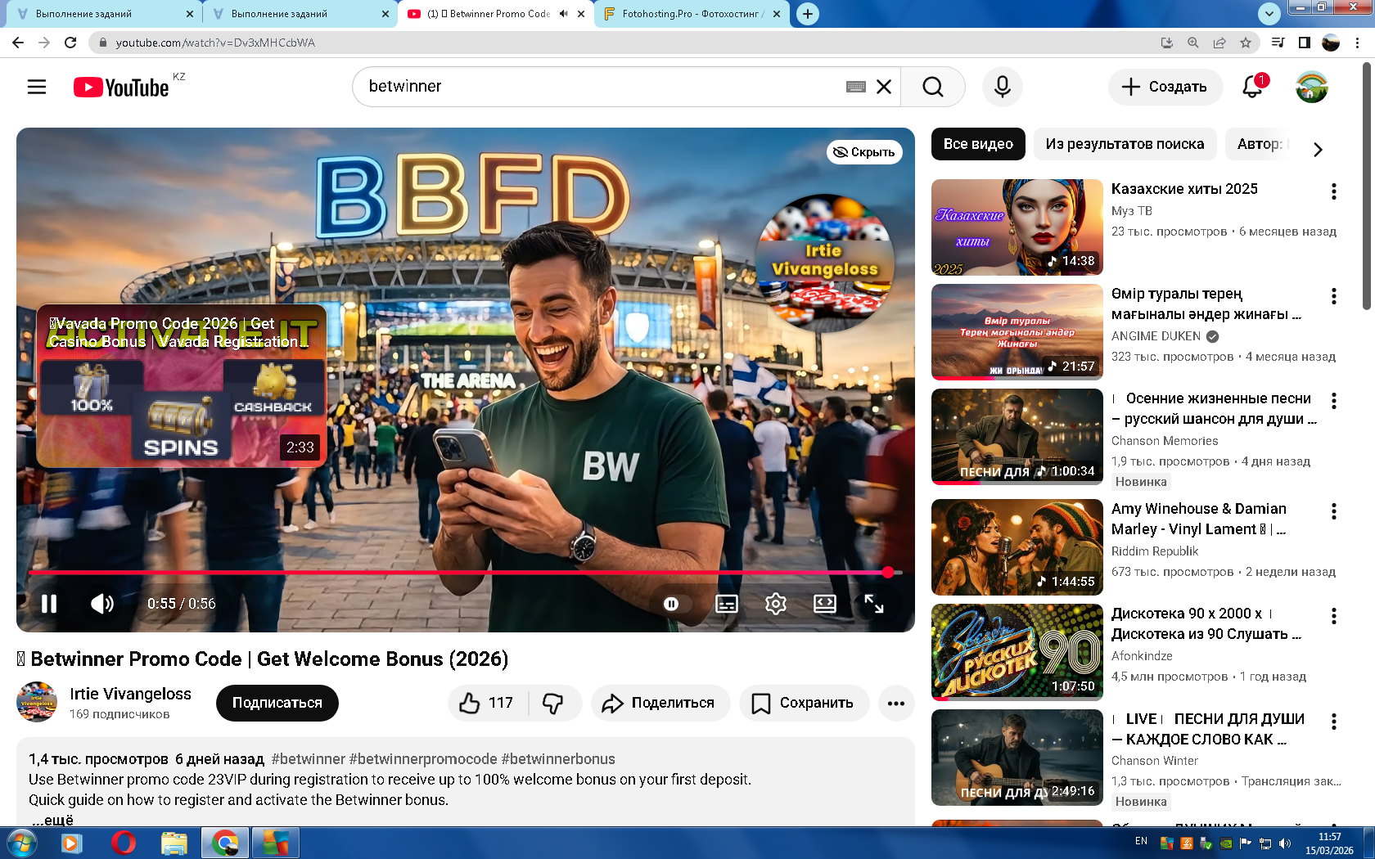
Task: Expand the description with ...ещё
Action: click(x=52, y=819)
